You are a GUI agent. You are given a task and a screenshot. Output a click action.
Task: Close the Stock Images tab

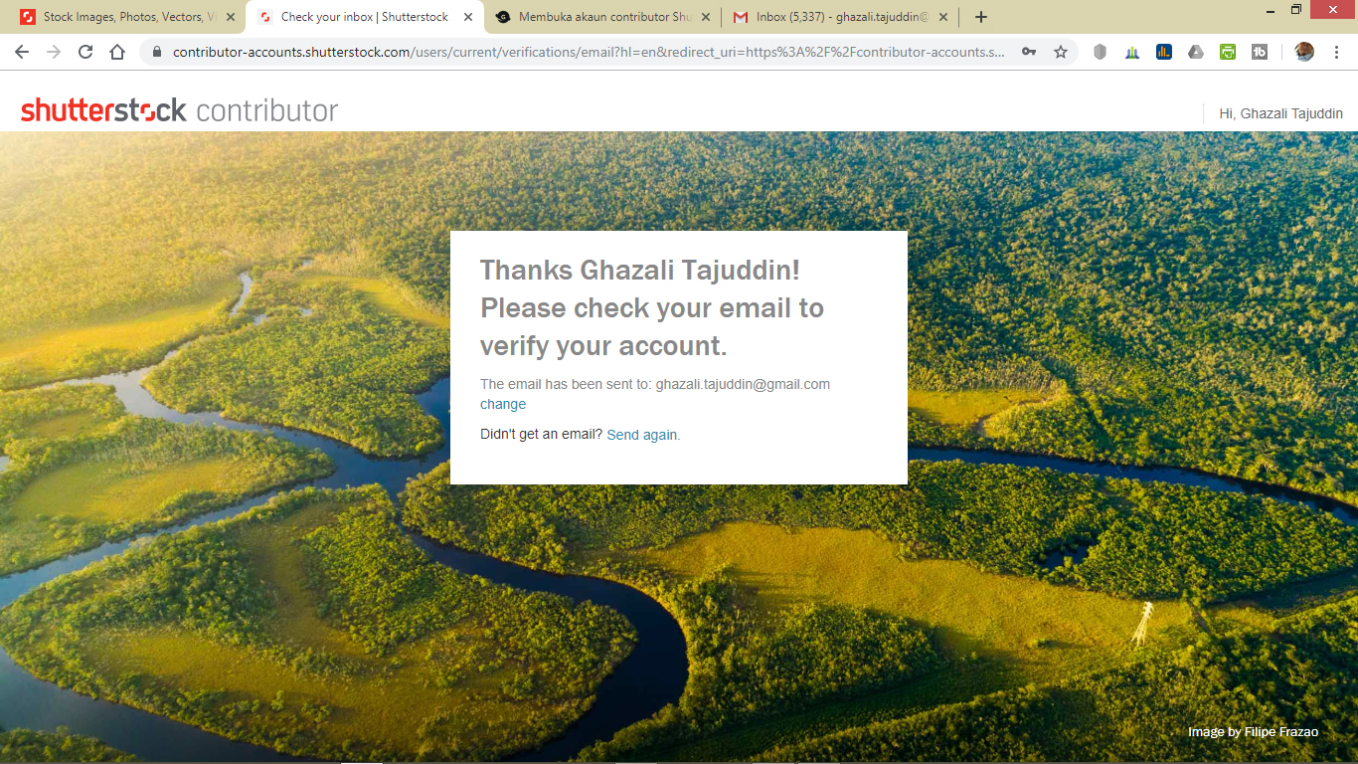coord(231,17)
